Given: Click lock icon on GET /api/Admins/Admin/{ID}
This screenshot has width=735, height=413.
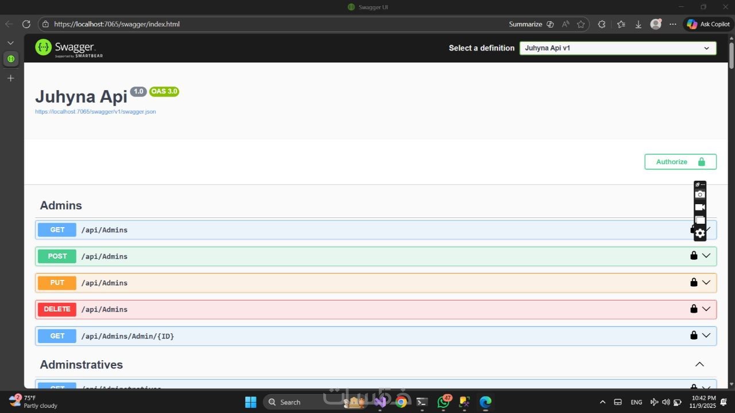Looking at the screenshot, I should coord(694,335).
